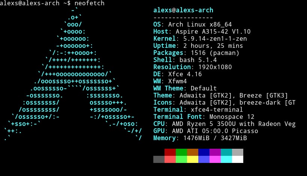This screenshot has height=176, width=307.
Task: Select the Uptime value 2 hours, 25 mins
Action: tap(213, 46)
